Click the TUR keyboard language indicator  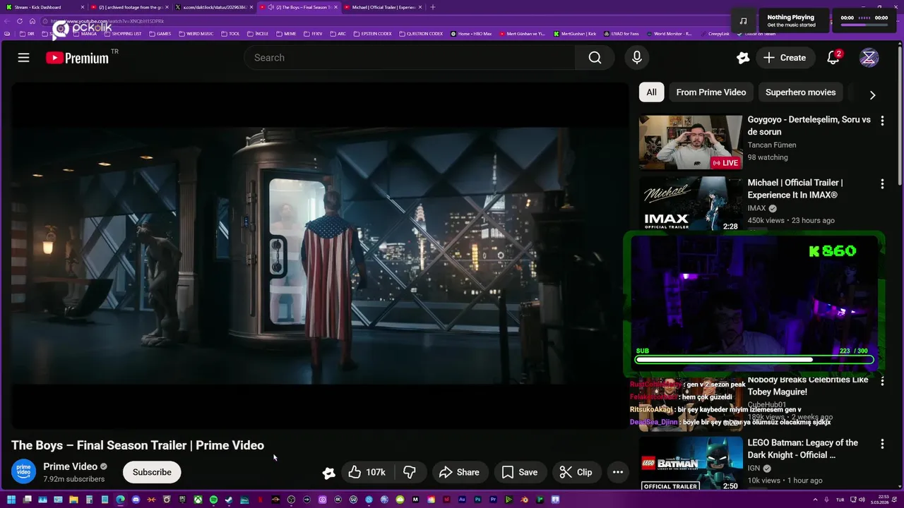pyautogui.click(x=840, y=500)
